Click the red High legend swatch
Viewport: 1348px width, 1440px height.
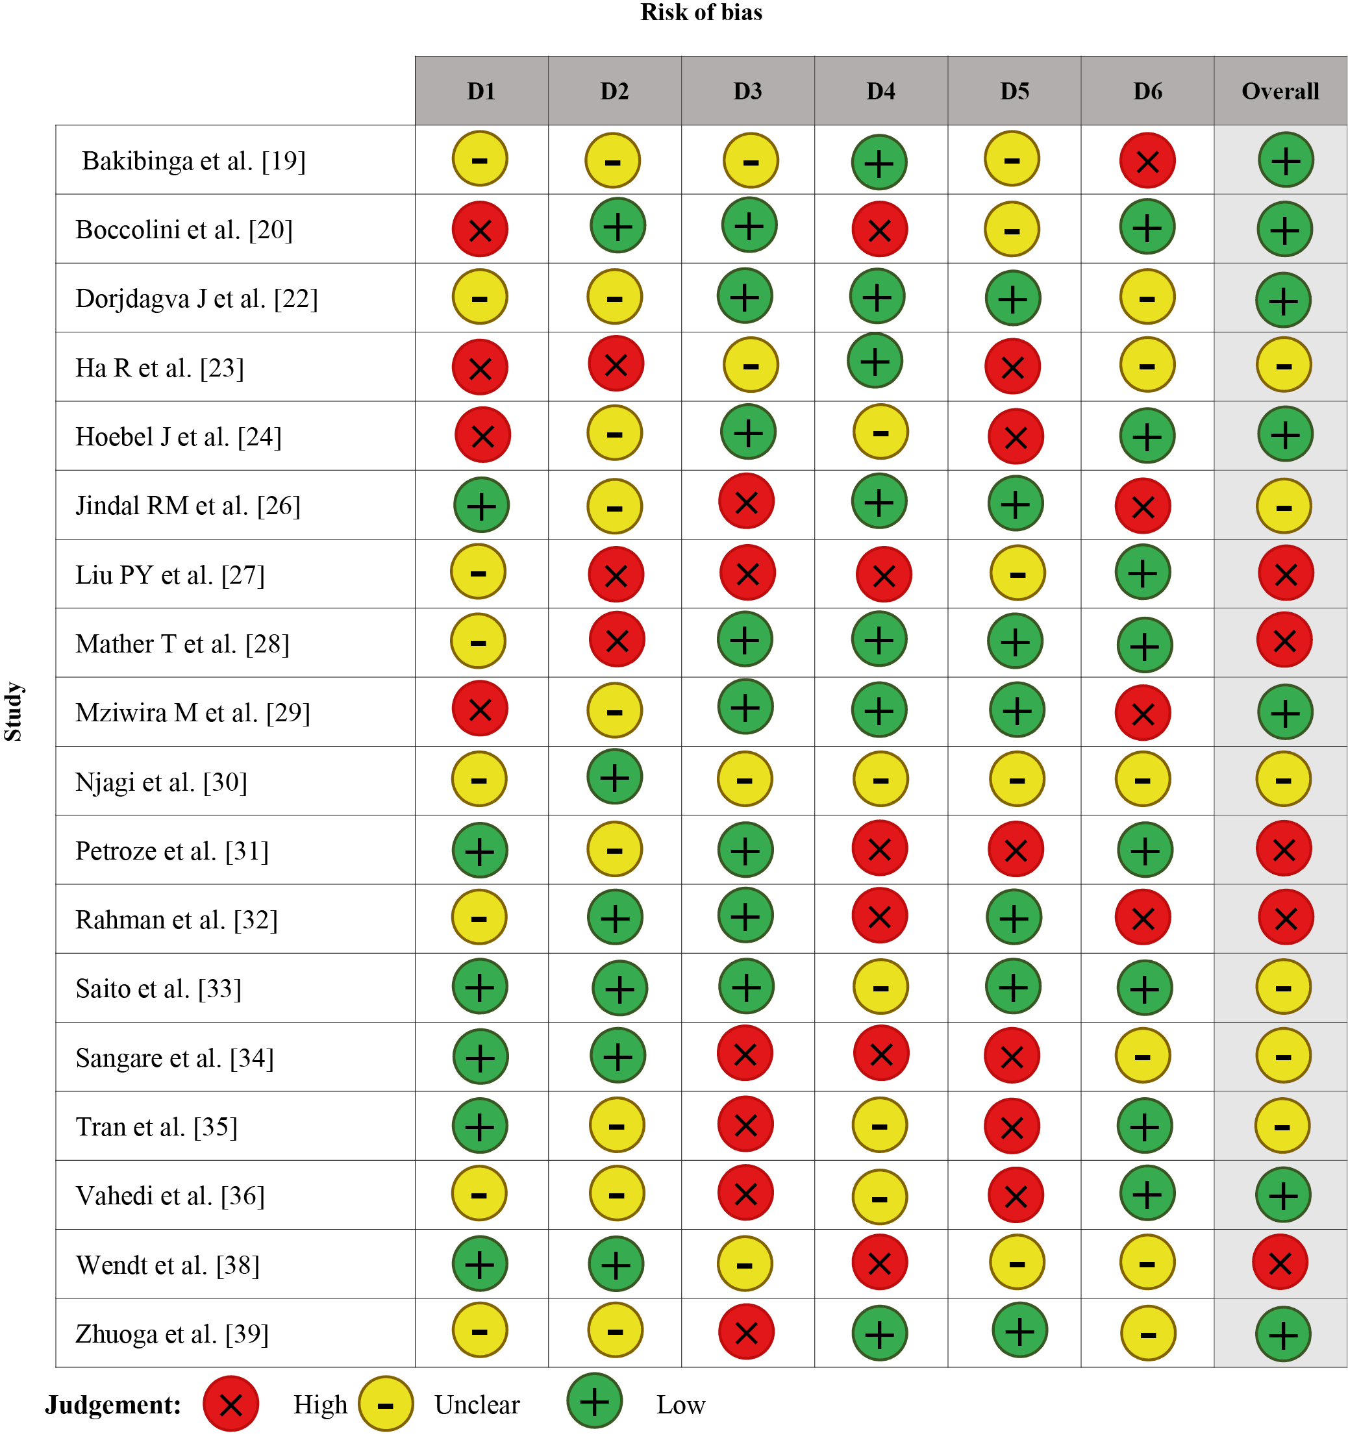(231, 1404)
